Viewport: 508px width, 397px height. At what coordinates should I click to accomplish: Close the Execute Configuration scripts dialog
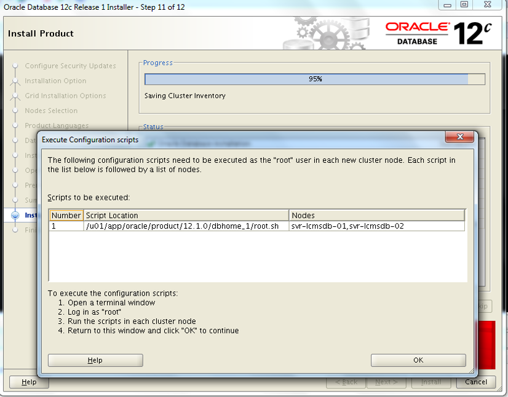459,136
